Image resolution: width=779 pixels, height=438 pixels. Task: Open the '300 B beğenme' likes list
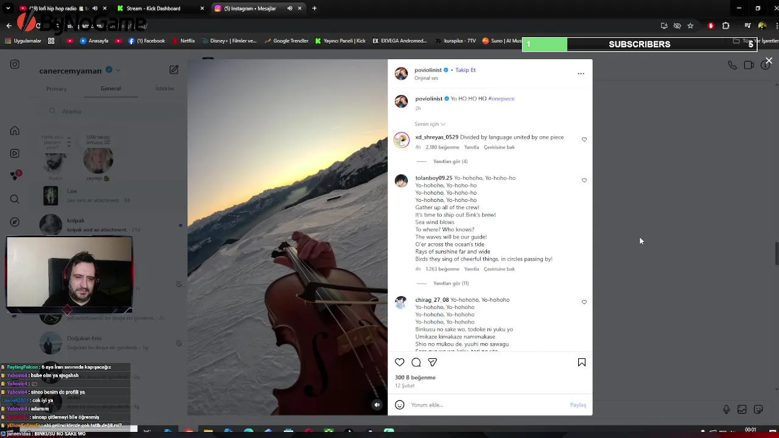pos(415,378)
